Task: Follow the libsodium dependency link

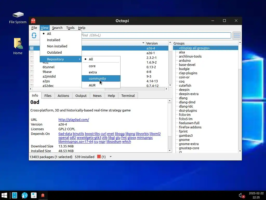Action: click(x=114, y=141)
